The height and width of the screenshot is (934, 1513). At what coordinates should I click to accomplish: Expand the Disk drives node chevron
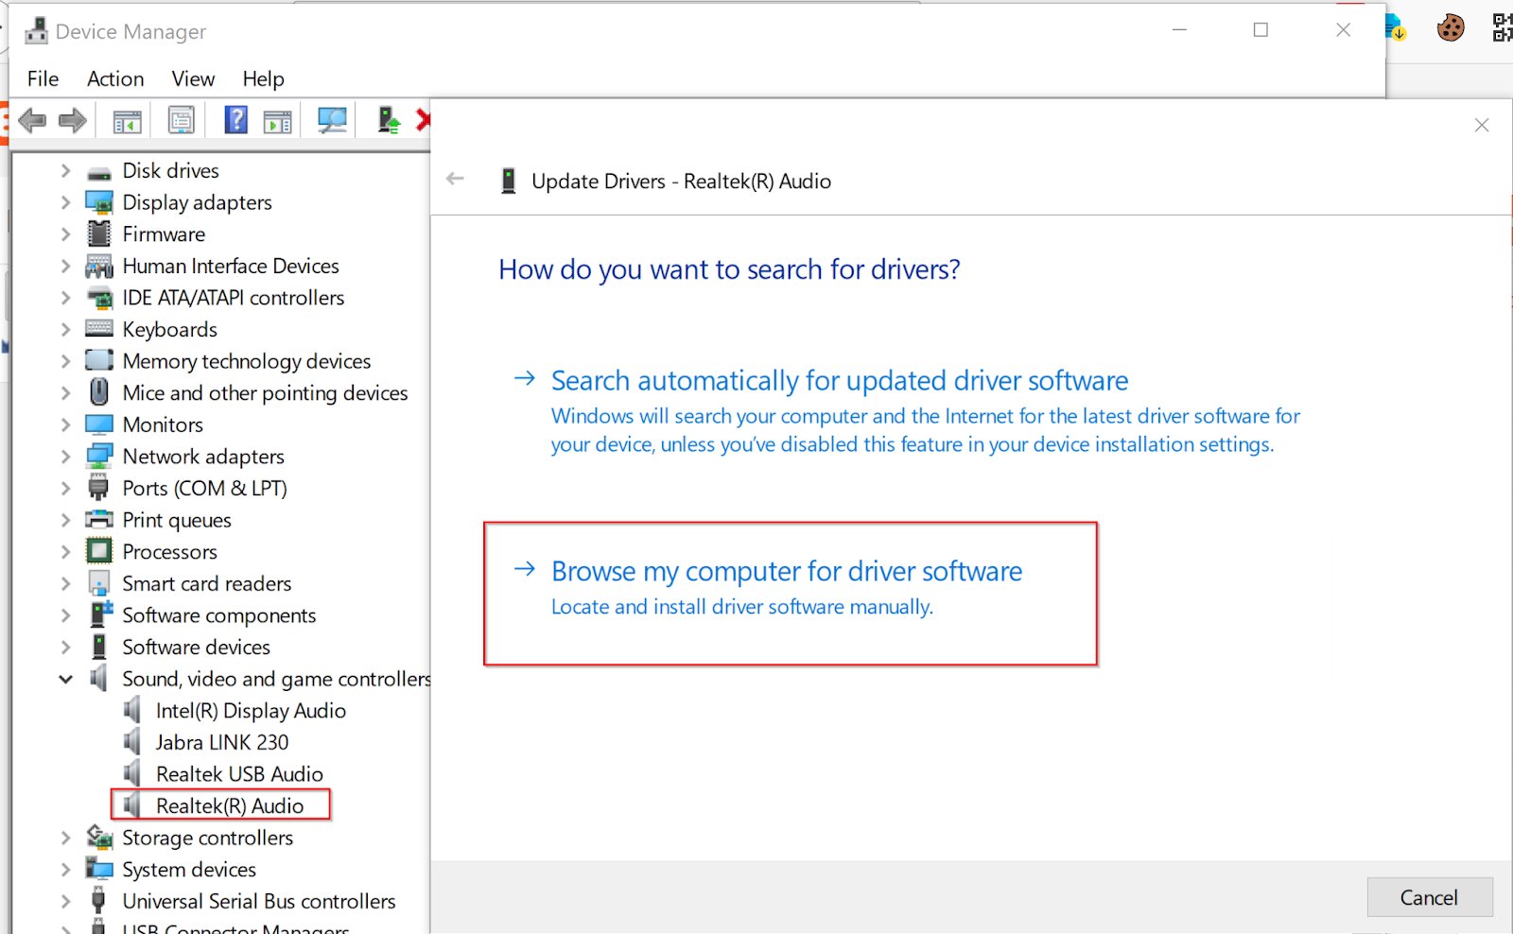point(65,171)
